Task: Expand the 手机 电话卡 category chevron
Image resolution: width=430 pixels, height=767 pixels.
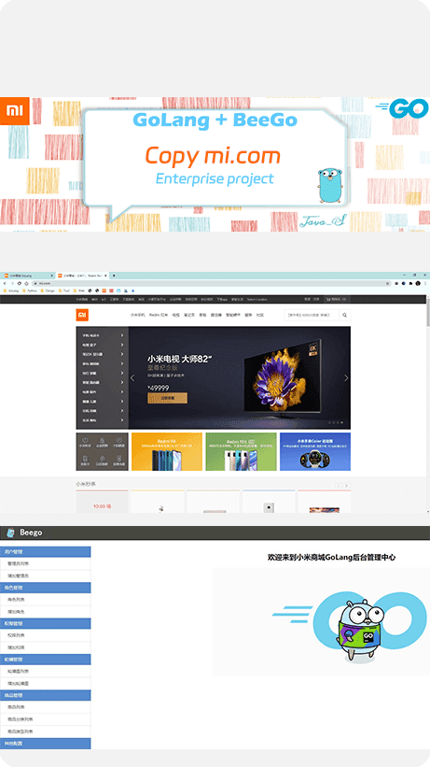Action: pyautogui.click(x=121, y=335)
